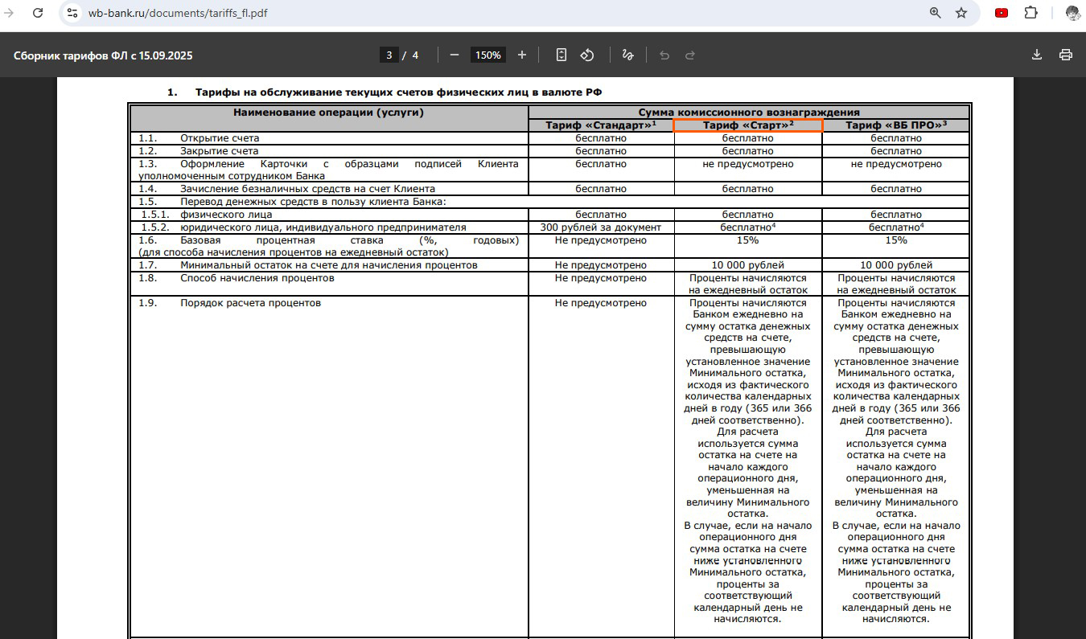Image resolution: width=1086 pixels, height=639 pixels.
Task: Open the browser Extensions puzzle icon
Action: click(x=1030, y=13)
